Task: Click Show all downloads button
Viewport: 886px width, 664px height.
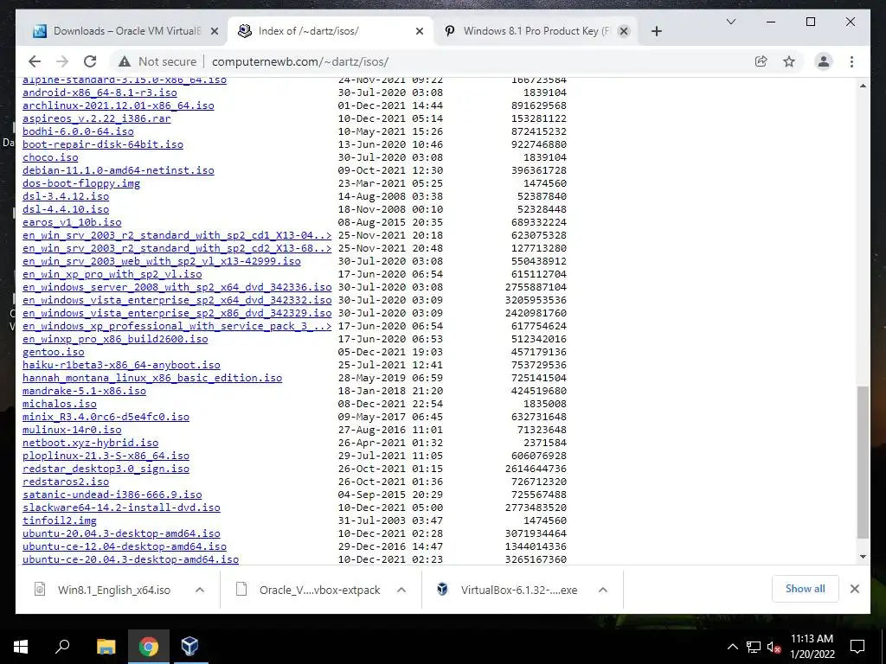Action: tap(805, 589)
